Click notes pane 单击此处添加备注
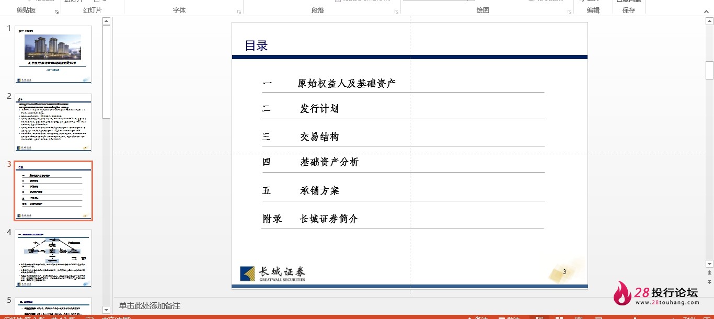Image resolution: width=714 pixels, height=319 pixels. [x=149, y=306]
